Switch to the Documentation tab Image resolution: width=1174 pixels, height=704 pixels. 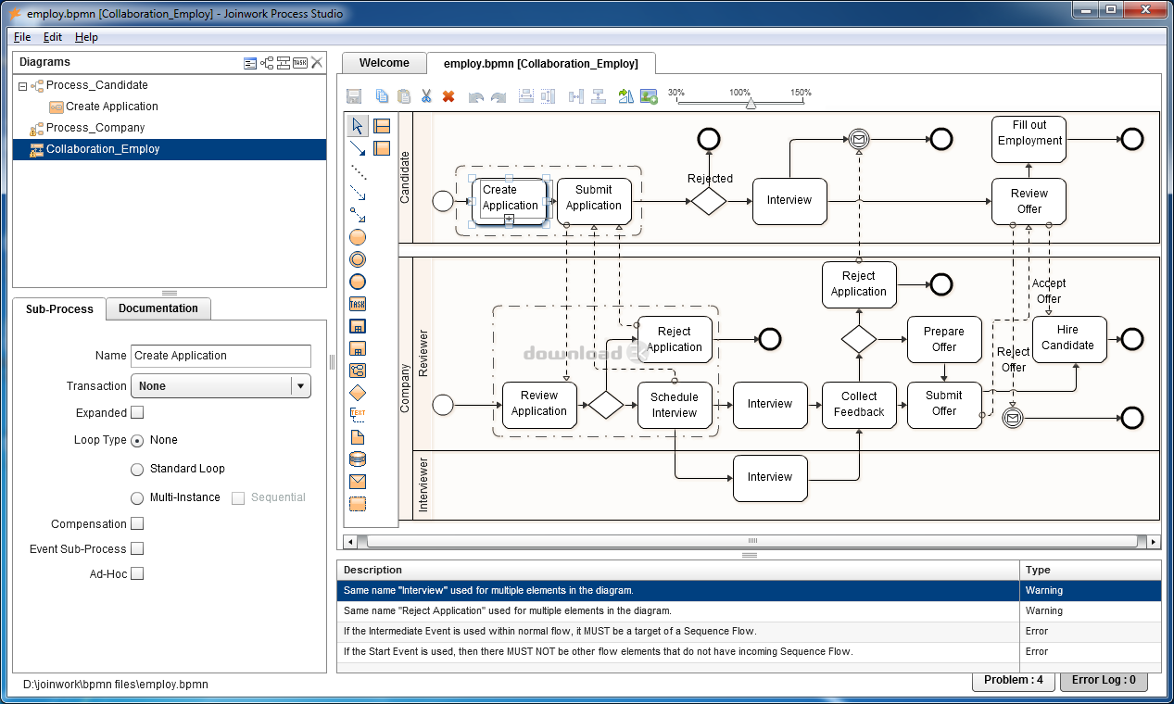(x=158, y=308)
